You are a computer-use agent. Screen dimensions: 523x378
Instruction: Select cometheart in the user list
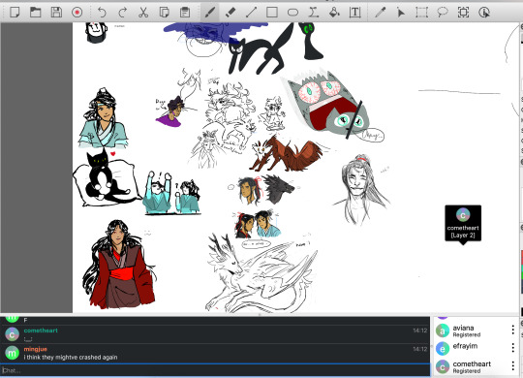click(x=477, y=366)
